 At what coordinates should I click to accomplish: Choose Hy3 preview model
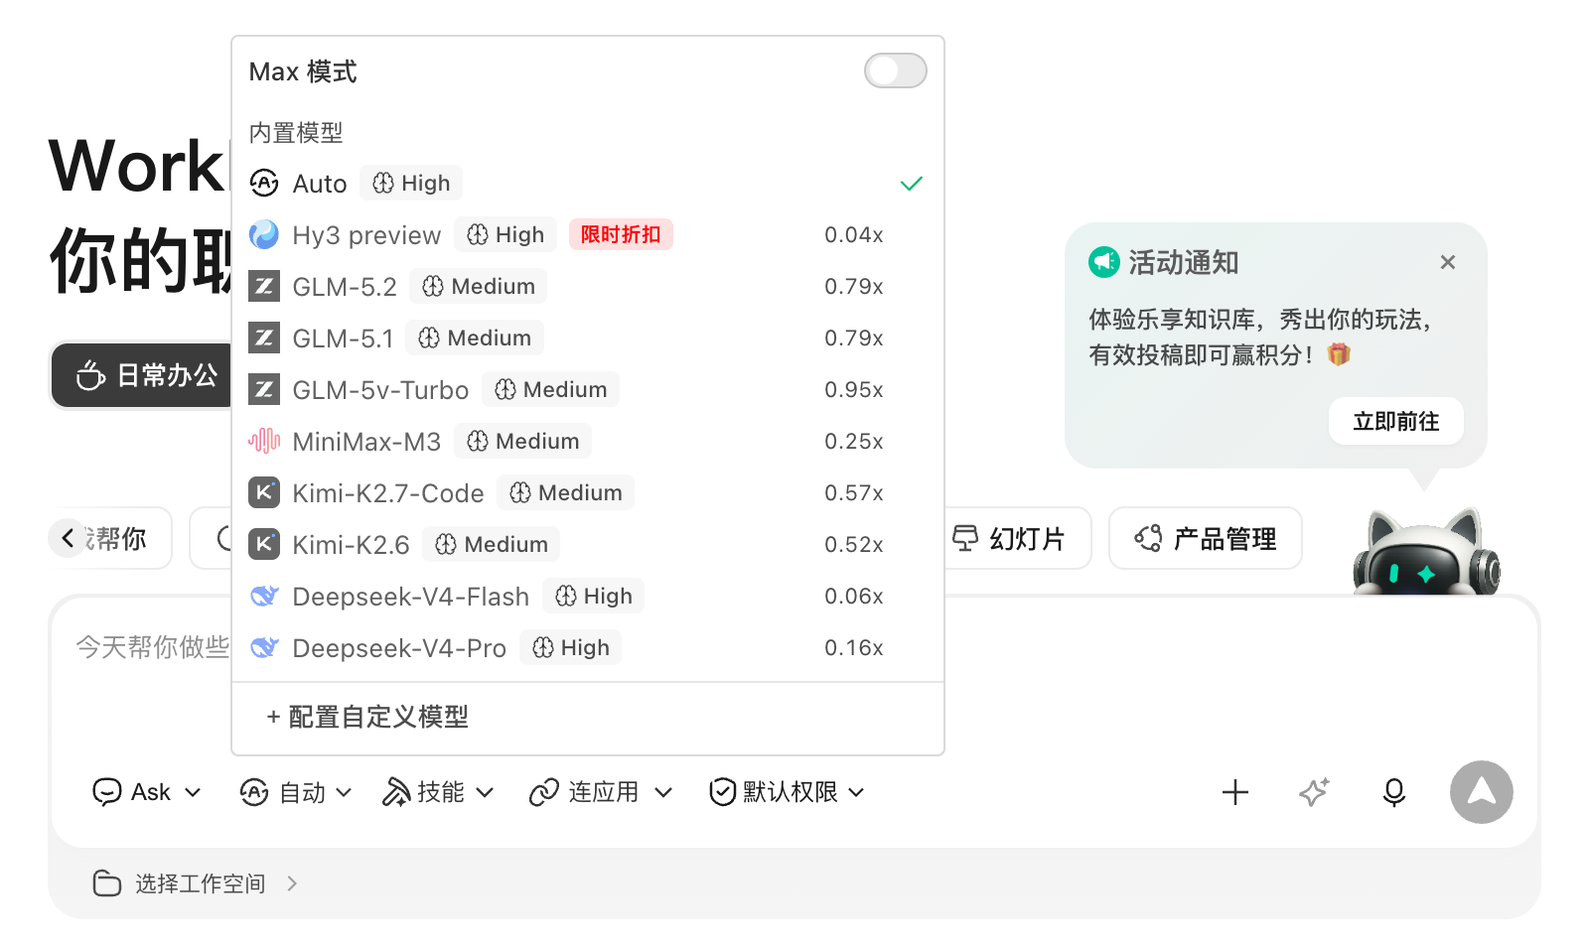(587, 235)
